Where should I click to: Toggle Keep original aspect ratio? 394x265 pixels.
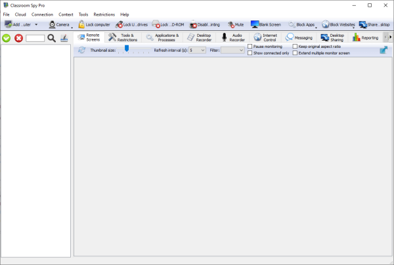click(x=295, y=47)
